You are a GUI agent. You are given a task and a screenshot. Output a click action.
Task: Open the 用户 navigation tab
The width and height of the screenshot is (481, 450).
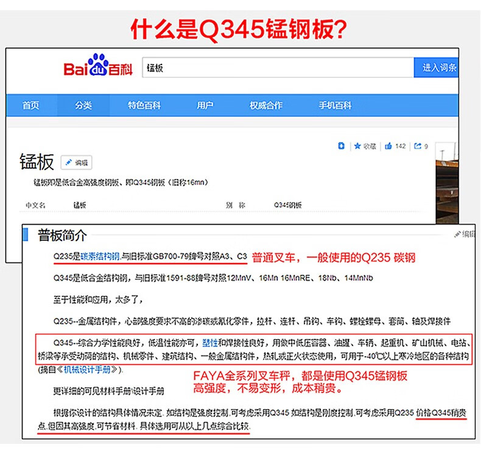(205, 105)
